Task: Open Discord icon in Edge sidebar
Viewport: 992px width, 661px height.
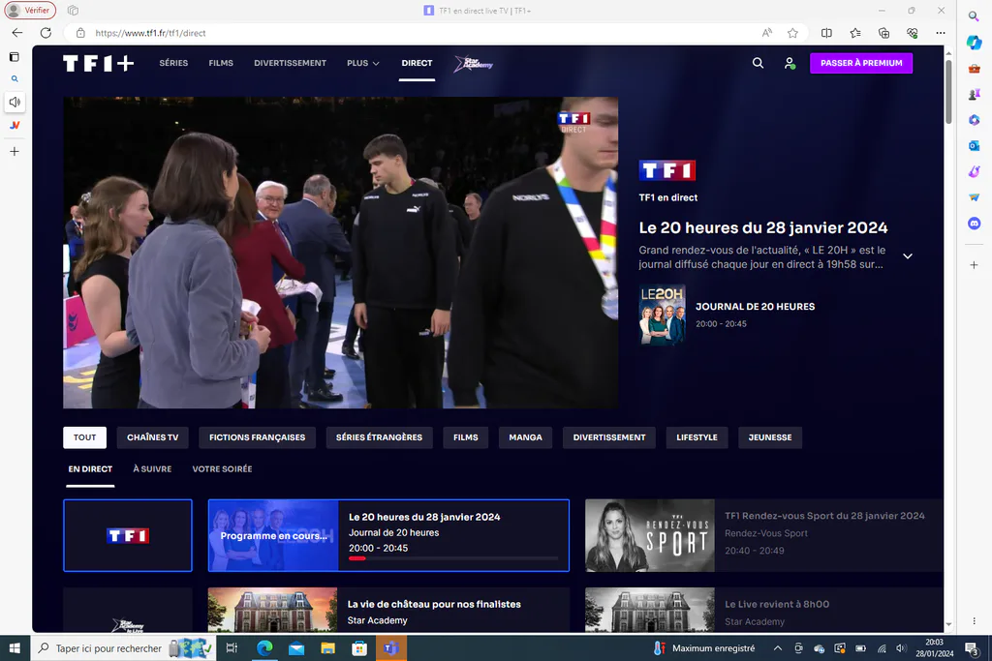Action: pyautogui.click(x=975, y=224)
